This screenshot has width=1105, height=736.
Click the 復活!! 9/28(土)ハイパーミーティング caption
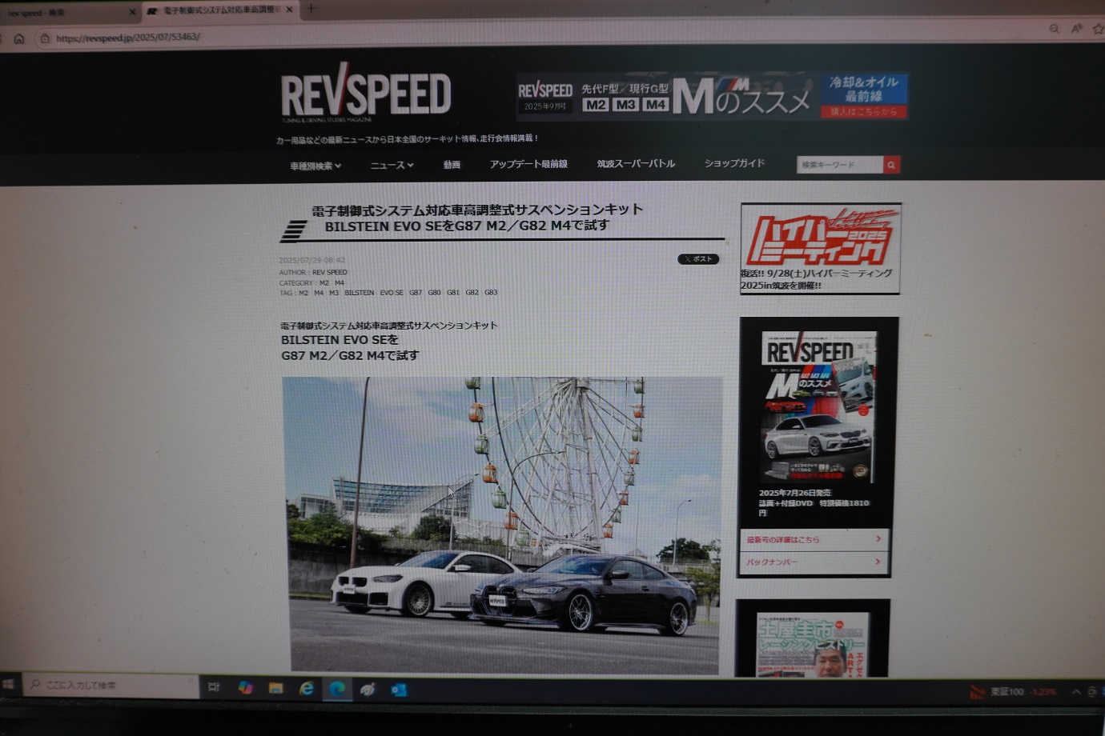(x=816, y=279)
